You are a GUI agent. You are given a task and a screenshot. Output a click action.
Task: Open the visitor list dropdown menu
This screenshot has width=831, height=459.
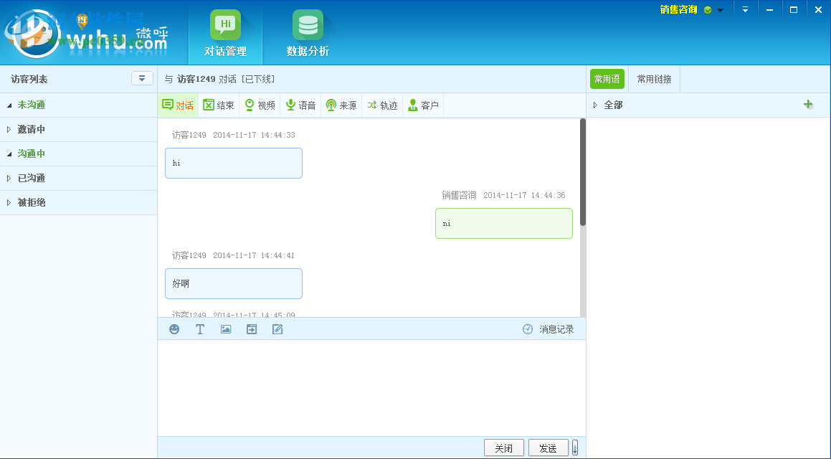coord(142,78)
